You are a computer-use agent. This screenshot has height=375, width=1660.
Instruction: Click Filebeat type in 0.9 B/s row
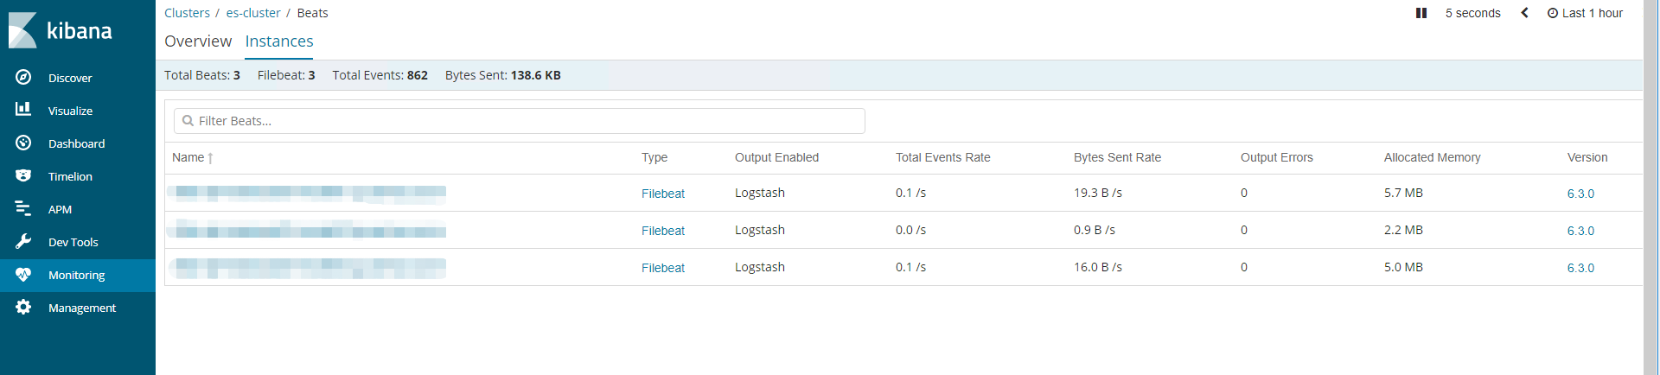point(663,231)
